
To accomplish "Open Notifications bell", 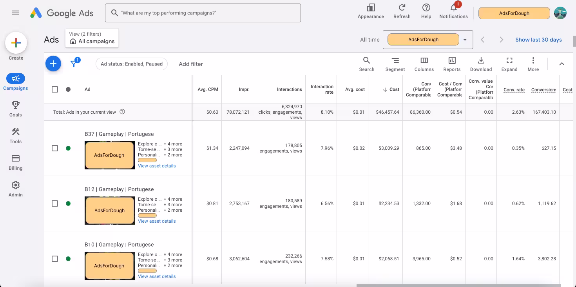I will click(454, 11).
